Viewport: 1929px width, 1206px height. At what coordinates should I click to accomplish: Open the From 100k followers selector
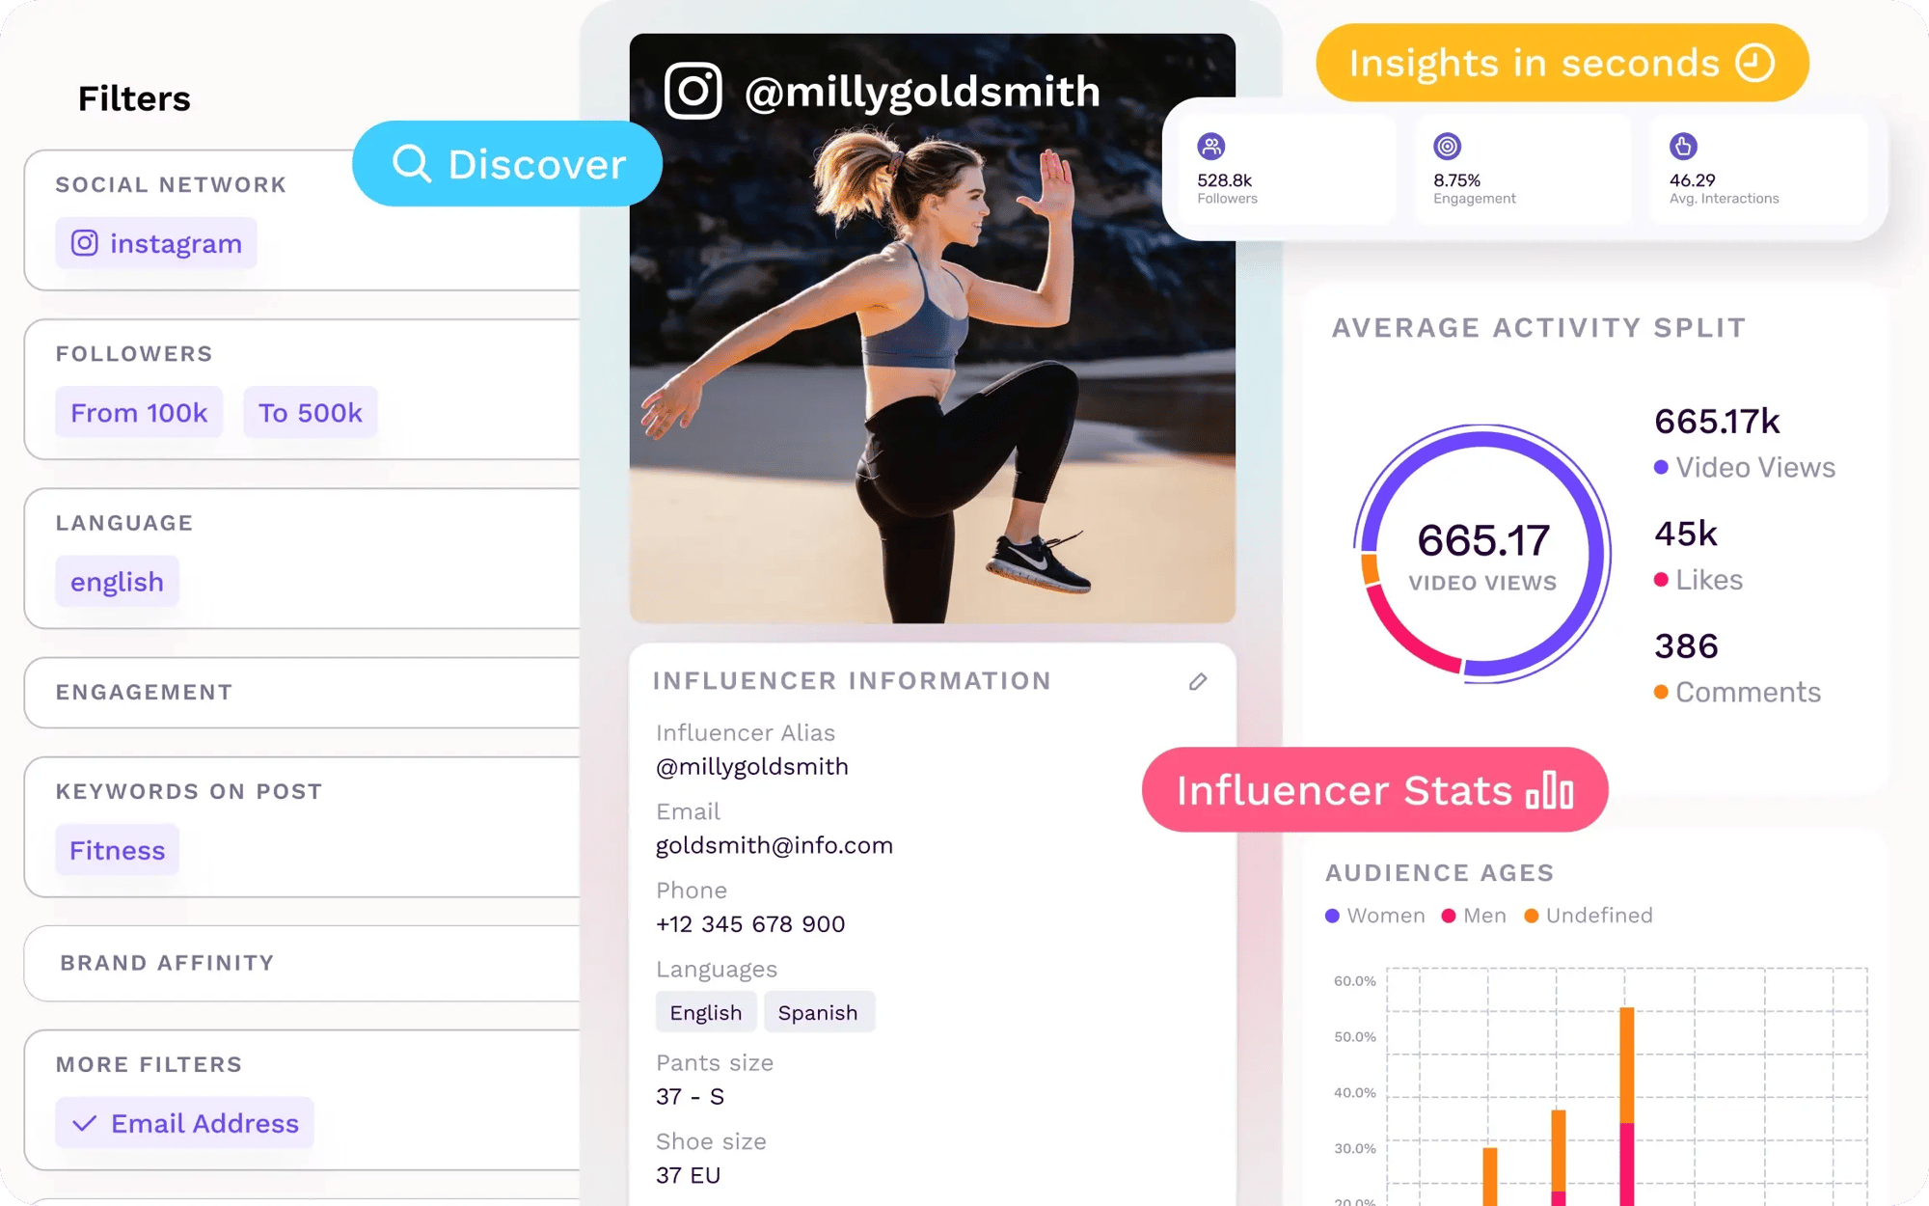(139, 413)
